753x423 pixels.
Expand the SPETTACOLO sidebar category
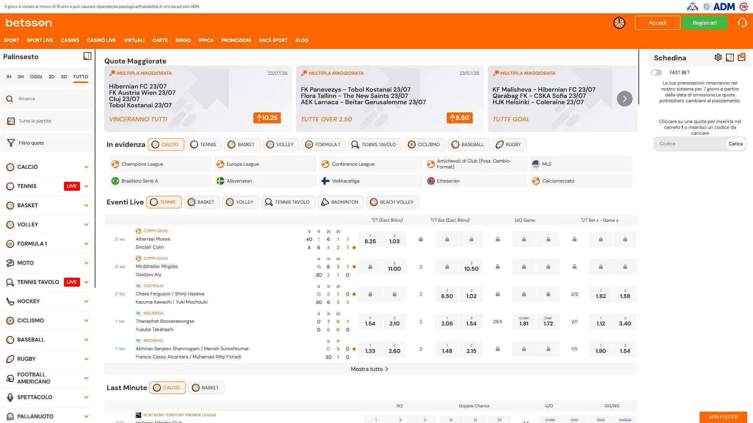point(86,398)
